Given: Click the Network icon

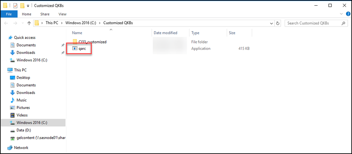Looking at the screenshot, I should [x=10, y=148].
